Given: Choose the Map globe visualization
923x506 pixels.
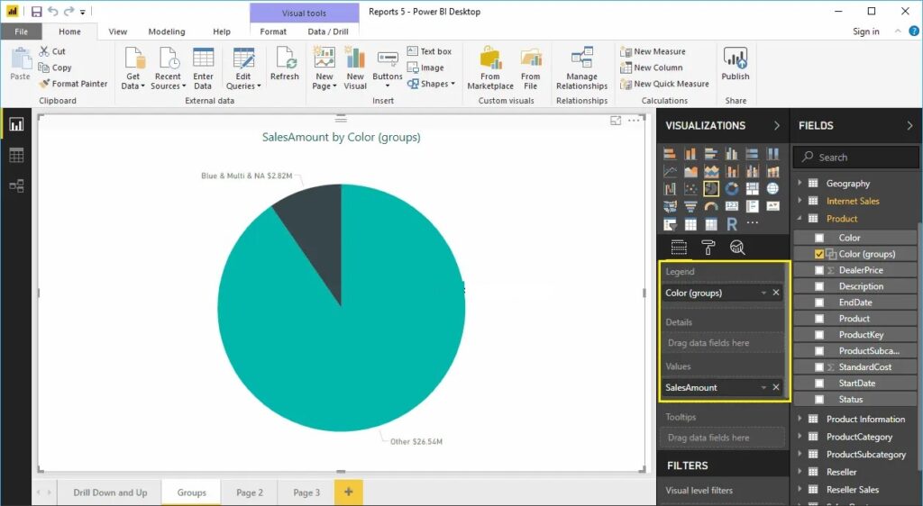Looking at the screenshot, I should pyautogui.click(x=772, y=189).
